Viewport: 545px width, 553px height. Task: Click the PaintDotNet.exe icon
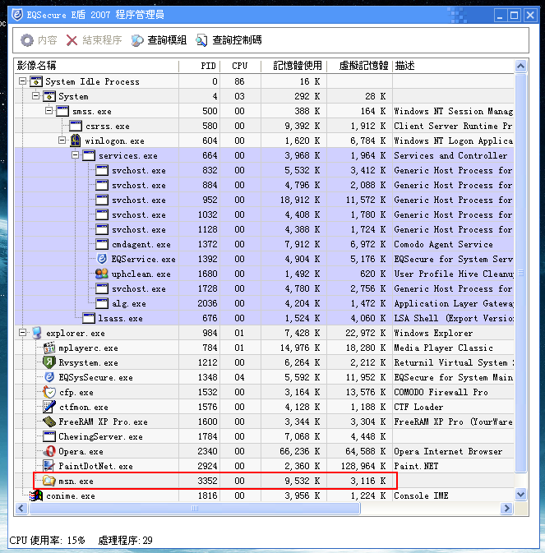click(x=49, y=466)
